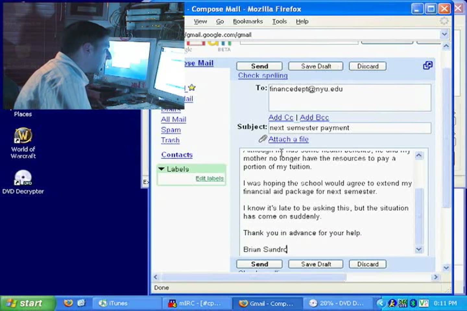Open World of Warcraft desktop shortcut
Viewport: 467px width, 311px height.
pyautogui.click(x=23, y=143)
